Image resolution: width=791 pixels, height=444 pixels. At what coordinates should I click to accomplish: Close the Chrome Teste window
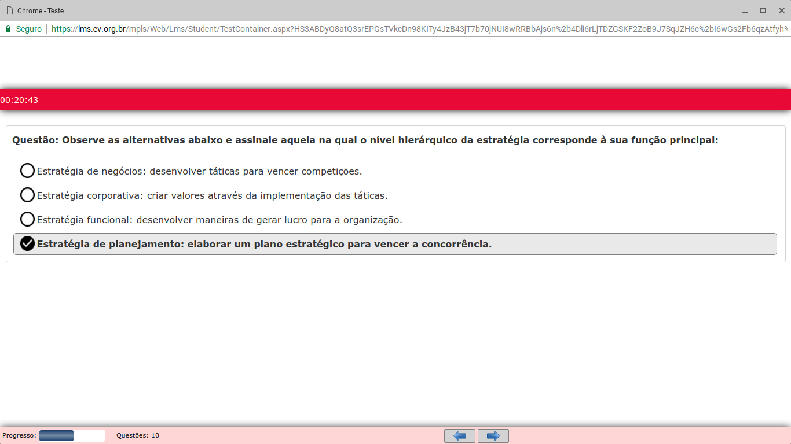click(781, 10)
